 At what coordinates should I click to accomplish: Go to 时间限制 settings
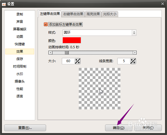(x=20, y=67)
